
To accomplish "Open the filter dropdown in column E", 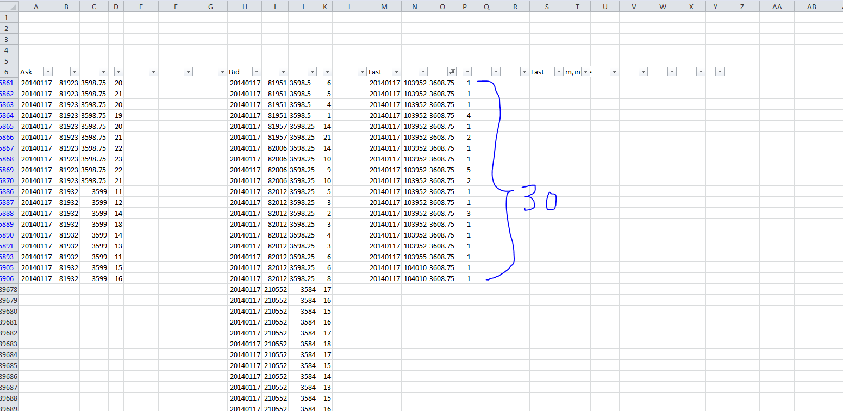I will (x=153, y=72).
